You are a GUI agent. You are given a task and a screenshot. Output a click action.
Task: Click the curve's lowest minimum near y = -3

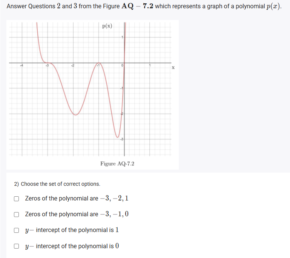pos(117,137)
